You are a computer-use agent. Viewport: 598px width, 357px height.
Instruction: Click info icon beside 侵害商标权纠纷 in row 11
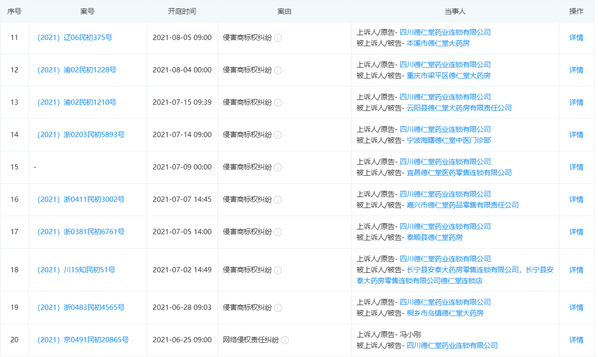click(x=278, y=38)
